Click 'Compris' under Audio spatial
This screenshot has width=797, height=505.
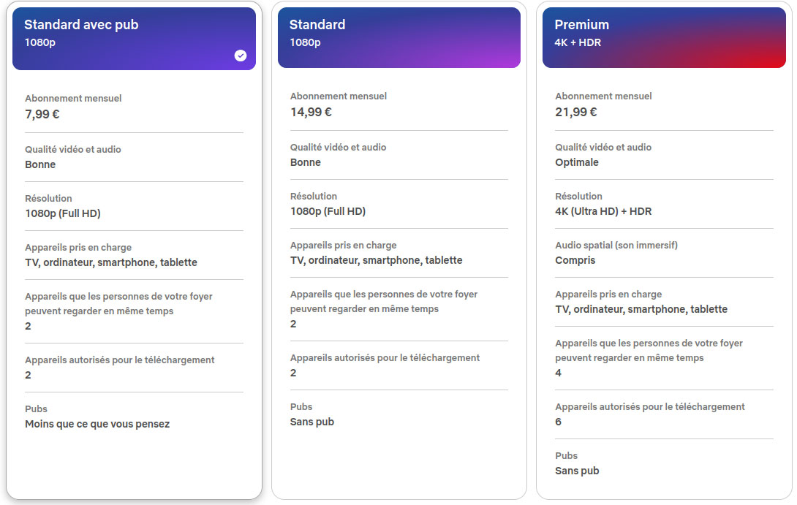pyautogui.click(x=575, y=261)
